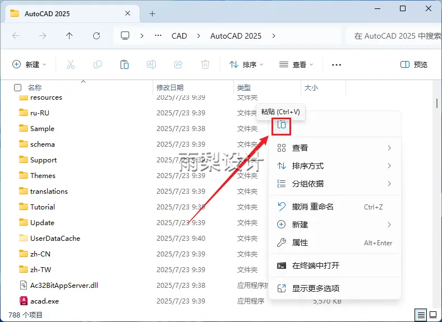Open the 排序 sort dropdown in toolbar
This screenshot has height=322, width=442.
pos(246,64)
